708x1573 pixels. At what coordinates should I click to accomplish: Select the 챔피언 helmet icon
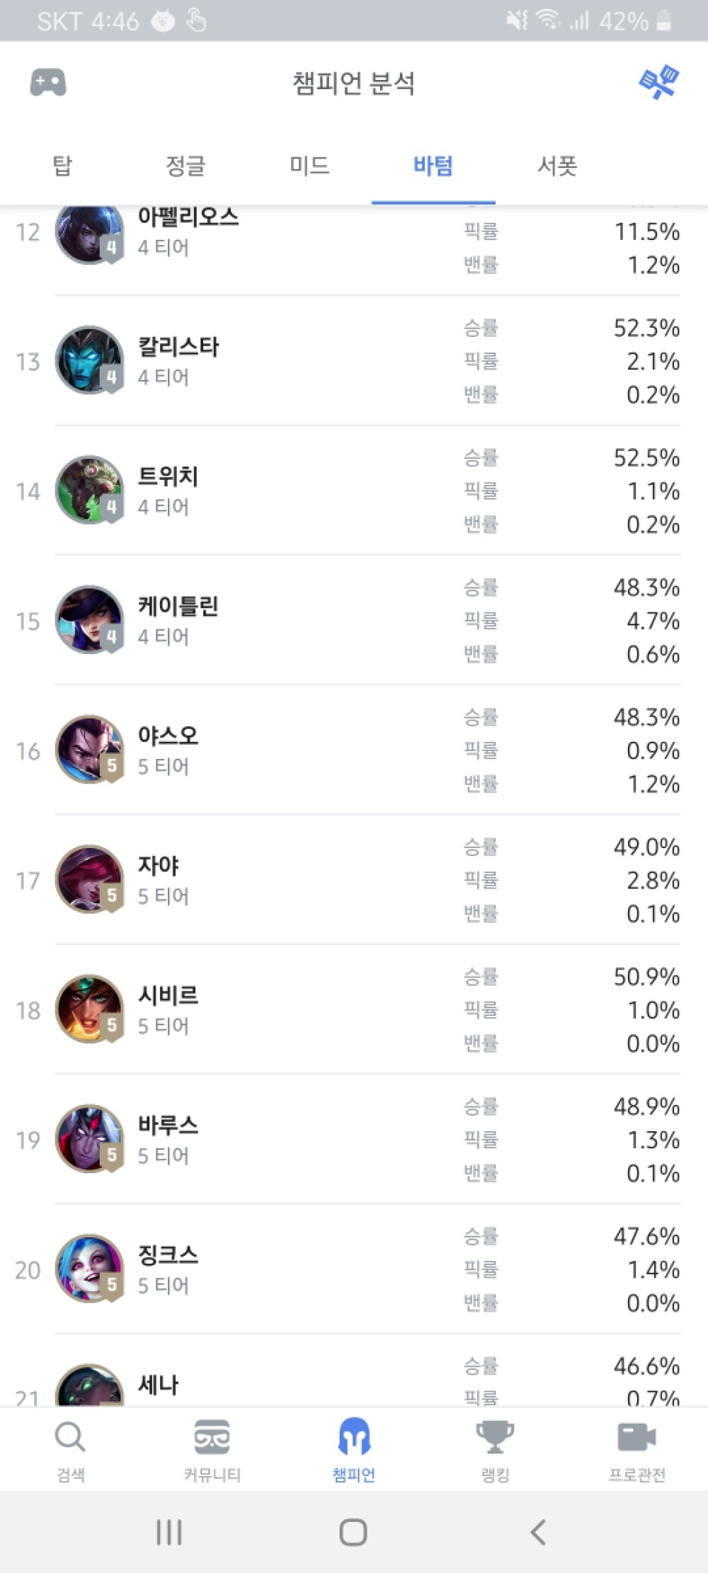(354, 1438)
